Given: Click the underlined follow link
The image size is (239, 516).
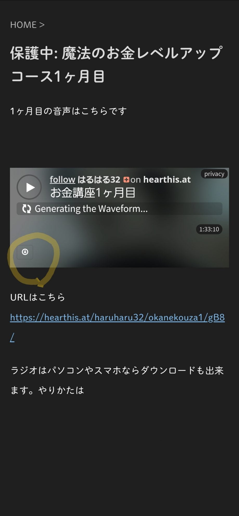Looking at the screenshot, I should [x=62, y=180].
